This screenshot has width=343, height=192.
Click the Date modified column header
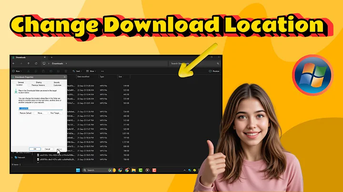83,77
